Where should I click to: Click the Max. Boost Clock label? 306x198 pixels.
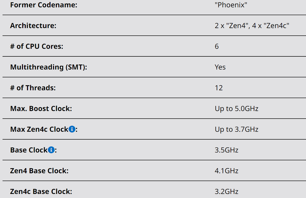(x=41, y=108)
